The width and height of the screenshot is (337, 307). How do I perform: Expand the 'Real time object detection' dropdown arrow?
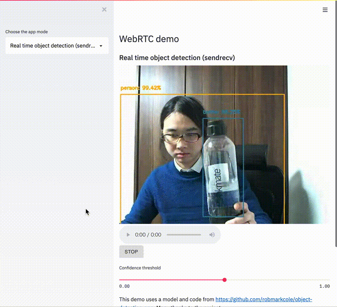coord(101,46)
